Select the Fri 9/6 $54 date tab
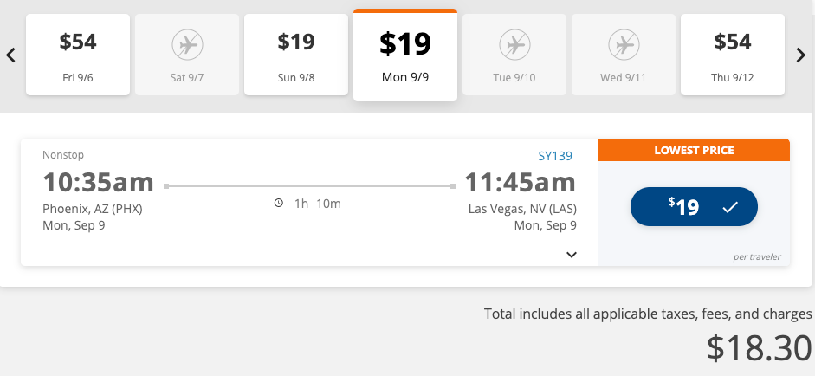The width and height of the screenshot is (815, 376). (x=78, y=55)
